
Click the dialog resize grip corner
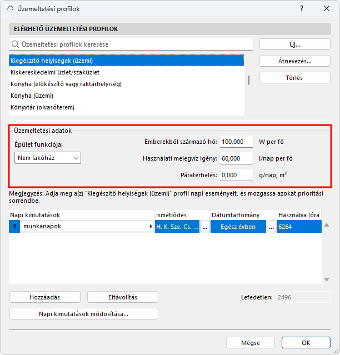(x=336, y=351)
